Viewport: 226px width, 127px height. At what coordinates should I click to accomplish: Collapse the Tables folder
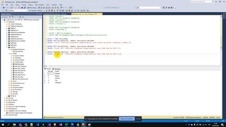click(x=9, y=54)
